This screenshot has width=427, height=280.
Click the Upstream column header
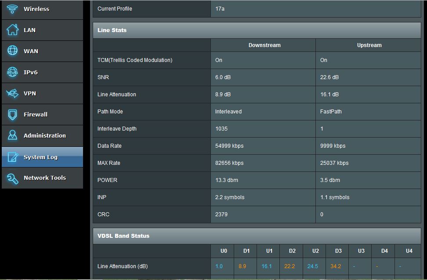click(x=369, y=45)
